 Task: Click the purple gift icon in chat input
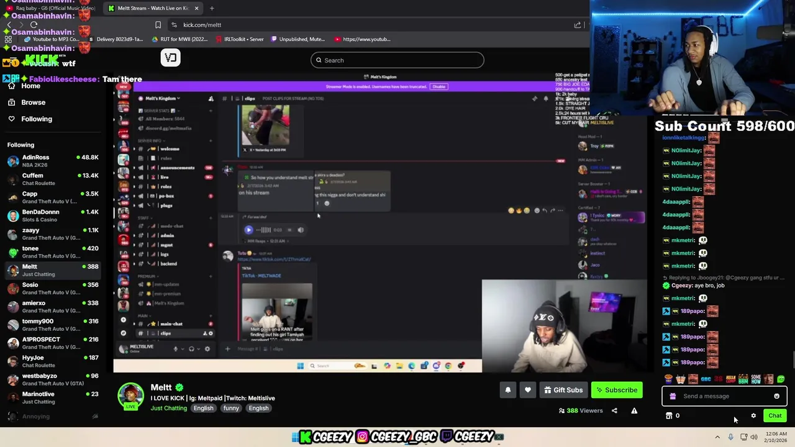pos(673,396)
